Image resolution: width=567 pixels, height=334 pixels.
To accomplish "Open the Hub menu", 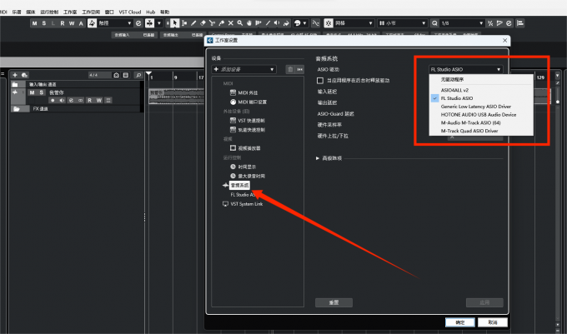I will (x=150, y=12).
